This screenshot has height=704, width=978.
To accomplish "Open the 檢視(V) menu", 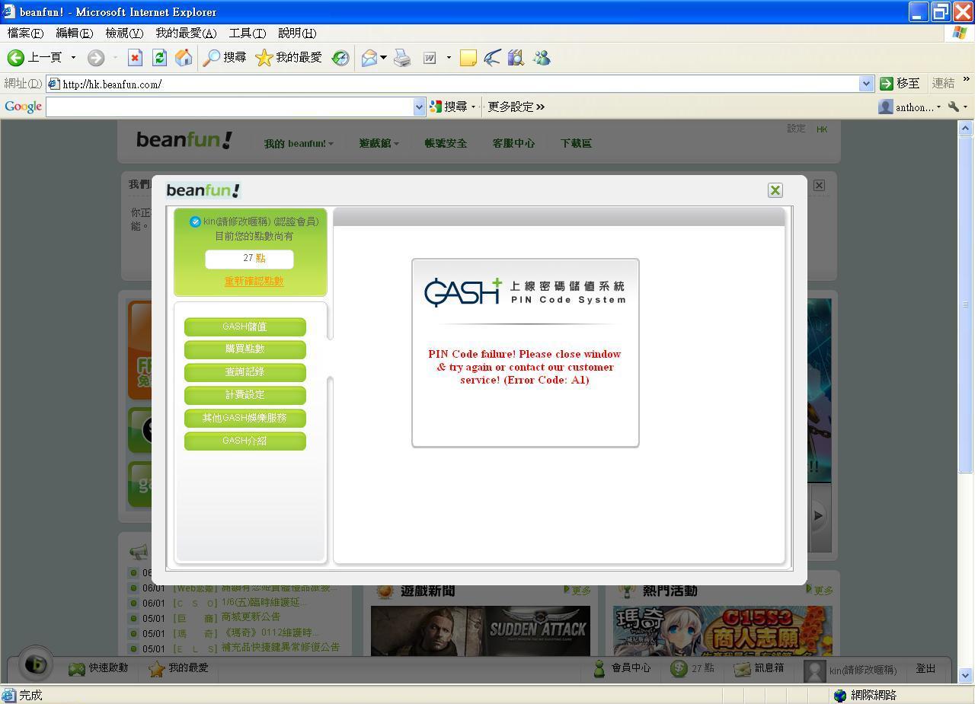I will pyautogui.click(x=124, y=33).
